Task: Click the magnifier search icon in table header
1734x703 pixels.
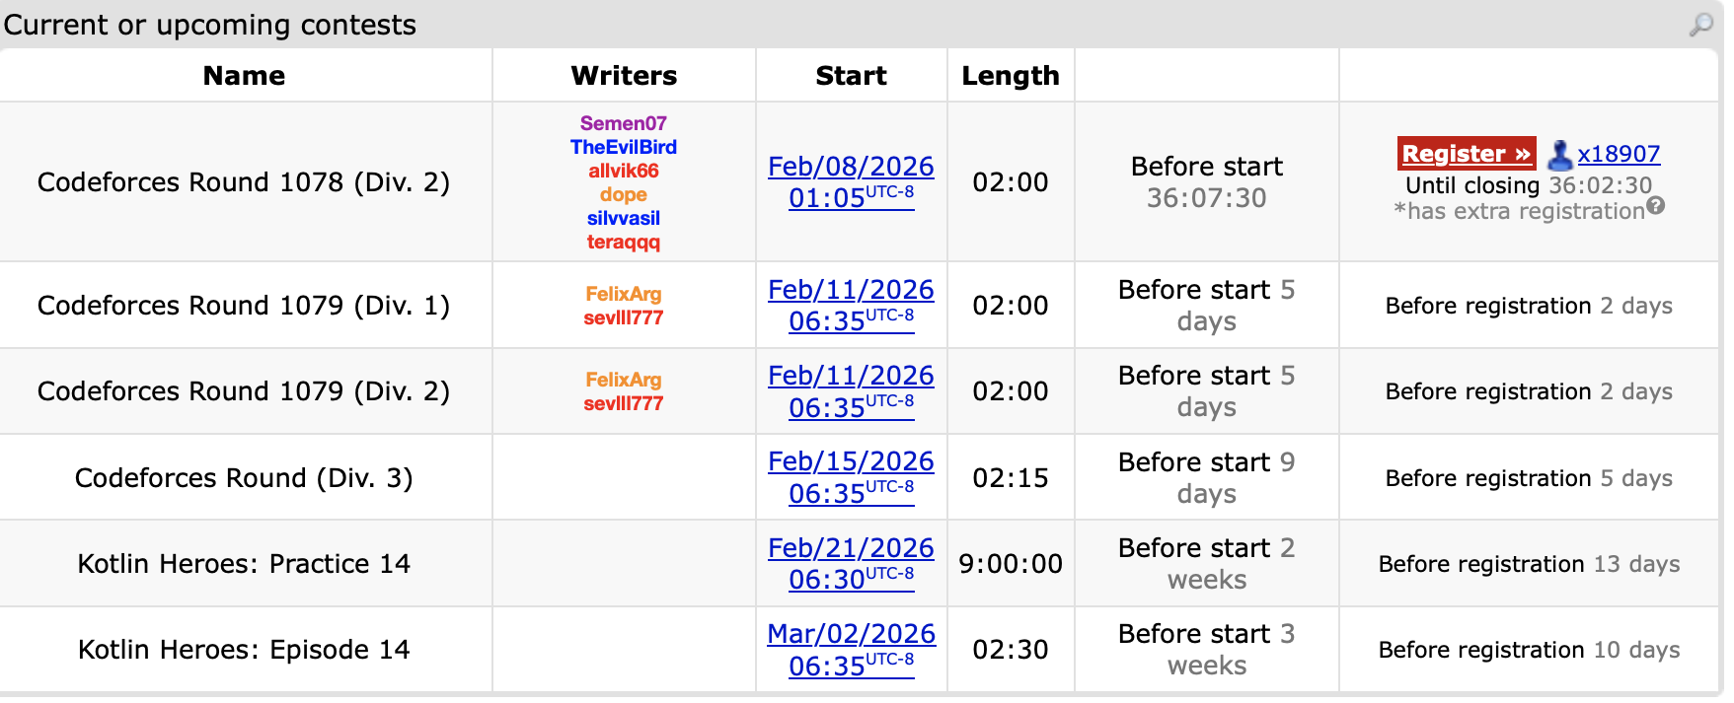Action: click(1700, 25)
